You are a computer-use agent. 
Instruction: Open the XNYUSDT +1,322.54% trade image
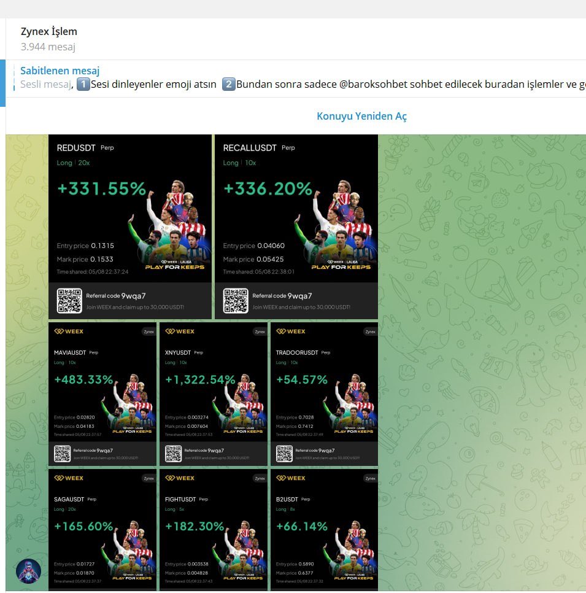pos(213,394)
